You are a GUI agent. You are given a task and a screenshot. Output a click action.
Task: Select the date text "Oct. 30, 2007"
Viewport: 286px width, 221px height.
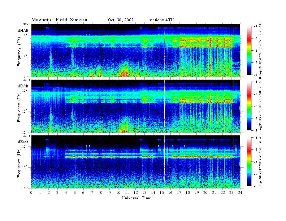121,20
